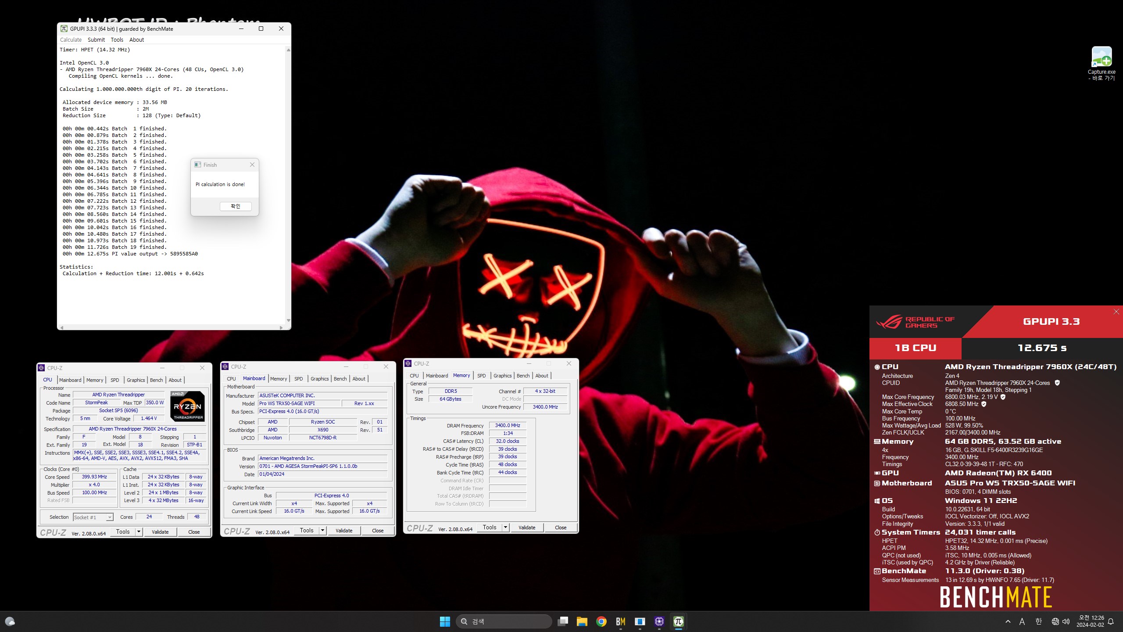This screenshot has width=1123, height=632.
Task: Open SPD tab in first CPU-Z
Action: (115, 380)
